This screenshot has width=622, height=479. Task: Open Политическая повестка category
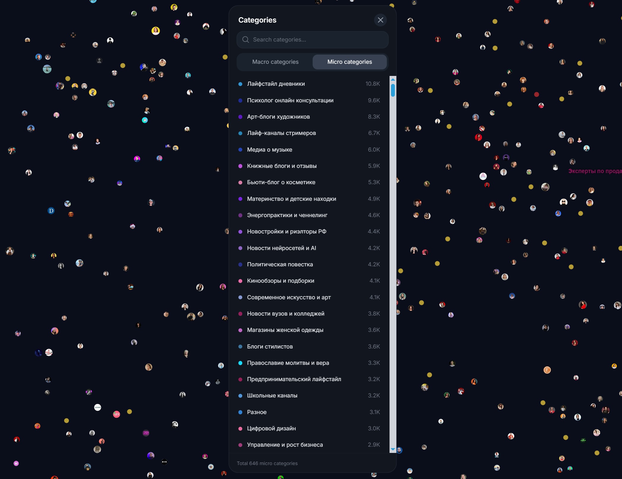pyautogui.click(x=309, y=265)
